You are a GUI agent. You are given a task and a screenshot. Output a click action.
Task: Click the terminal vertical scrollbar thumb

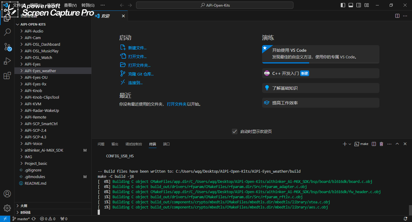tap(410, 211)
